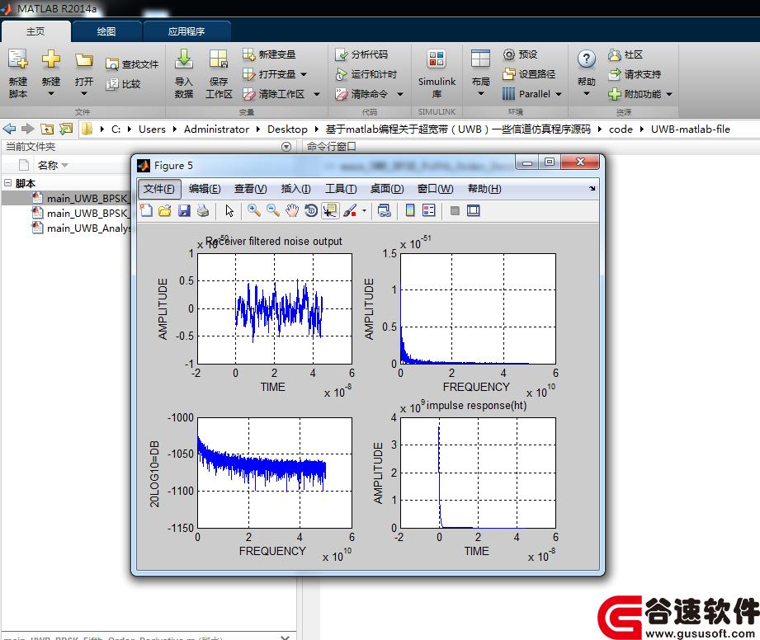This screenshot has width=760, height=640.
Task: Switch to the 绘图 ribbon tab
Action: [106, 31]
